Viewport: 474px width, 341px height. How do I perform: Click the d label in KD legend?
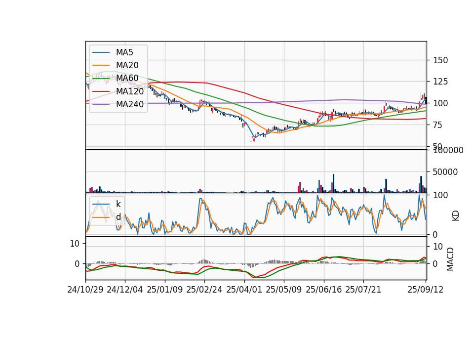pos(118,217)
